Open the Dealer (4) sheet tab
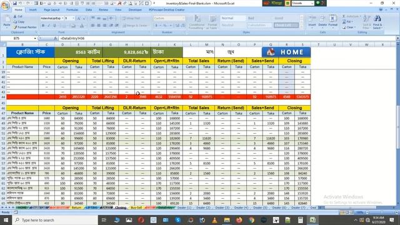Image resolution: width=400 pixels, height=225 pixels. (241, 207)
